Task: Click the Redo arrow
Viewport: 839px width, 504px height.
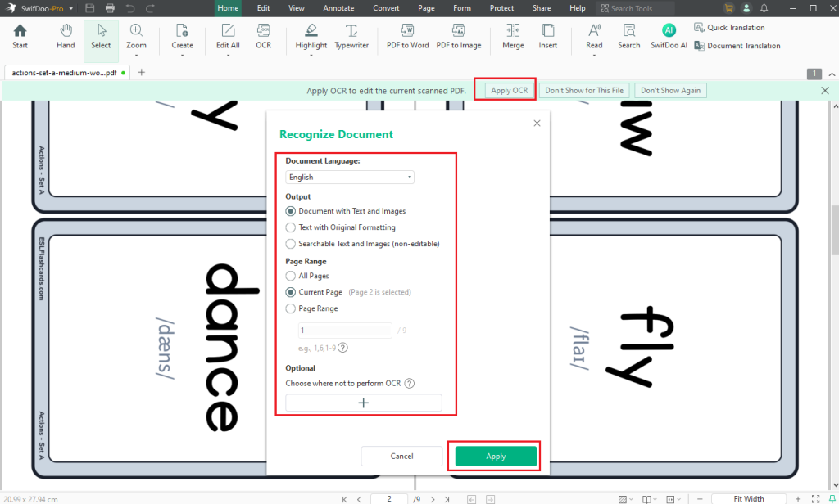Action: coord(151,8)
